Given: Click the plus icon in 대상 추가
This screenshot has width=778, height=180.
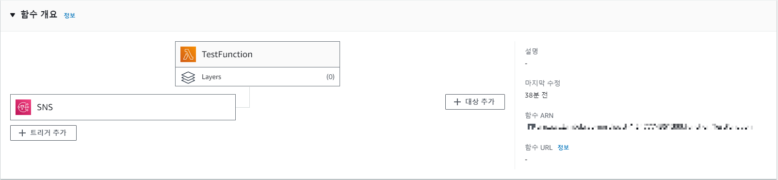Looking at the screenshot, I should pyautogui.click(x=457, y=102).
